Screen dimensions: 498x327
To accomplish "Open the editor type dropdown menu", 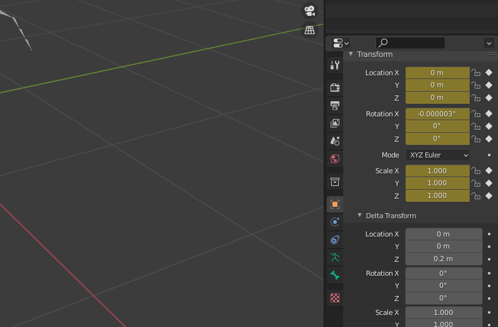I will (x=341, y=43).
